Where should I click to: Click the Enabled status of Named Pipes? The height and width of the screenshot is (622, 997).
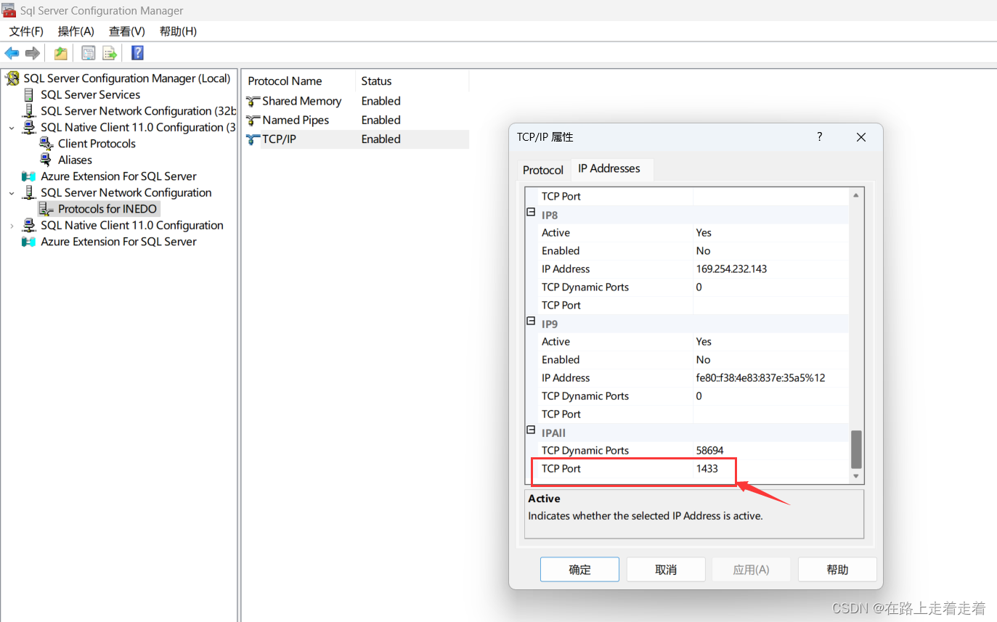381,120
